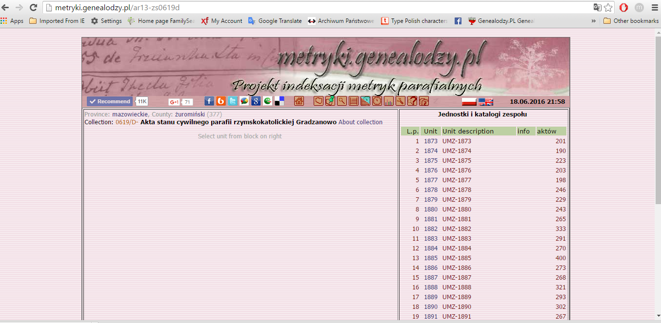Click the bar chart statistics icon
The height and width of the screenshot is (323, 661).
pos(389,101)
